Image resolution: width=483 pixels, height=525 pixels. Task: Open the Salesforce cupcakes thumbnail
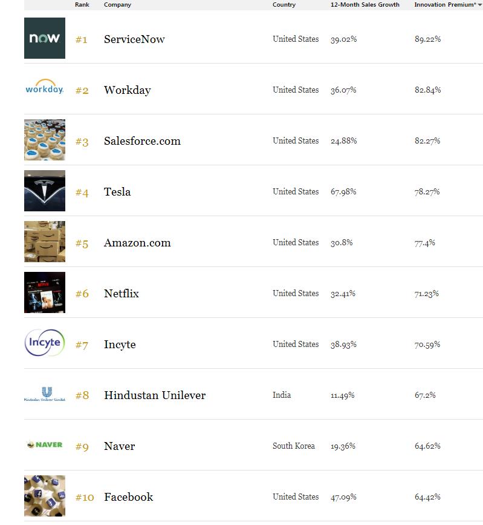click(45, 140)
